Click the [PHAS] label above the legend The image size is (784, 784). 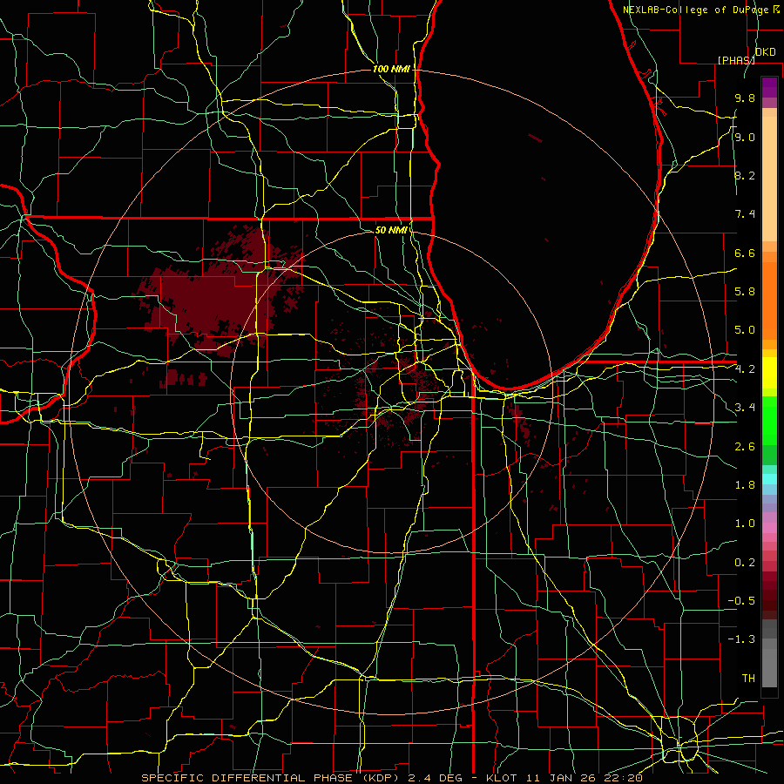736,60
